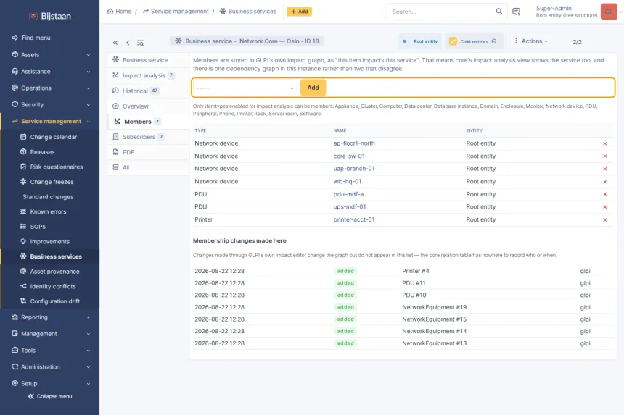
Task: Open the Overview tab
Action: click(148, 106)
